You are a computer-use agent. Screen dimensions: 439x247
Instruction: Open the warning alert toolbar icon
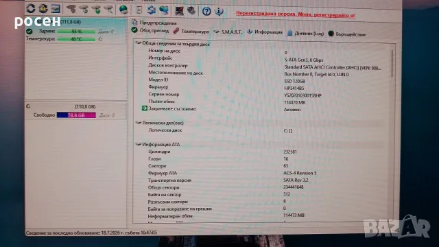(x=43, y=9)
